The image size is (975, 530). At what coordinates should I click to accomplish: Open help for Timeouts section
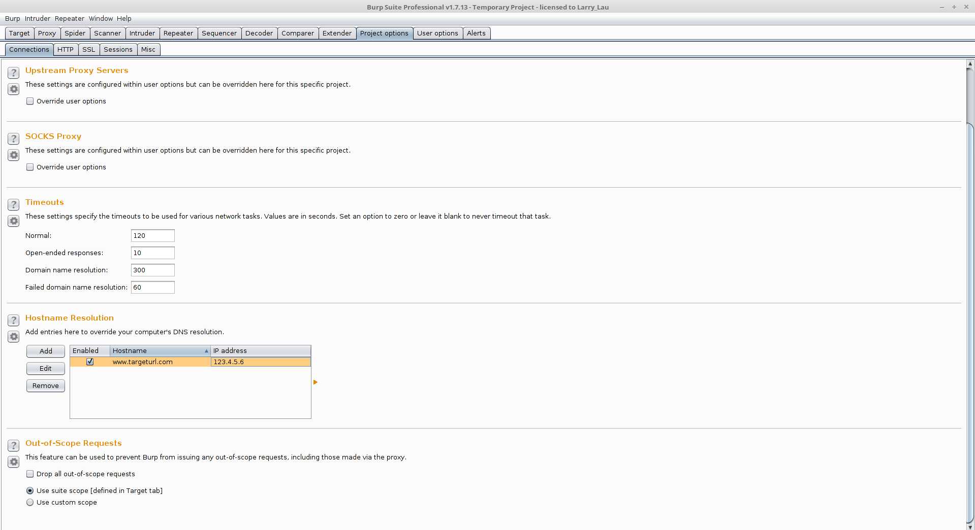coord(14,204)
